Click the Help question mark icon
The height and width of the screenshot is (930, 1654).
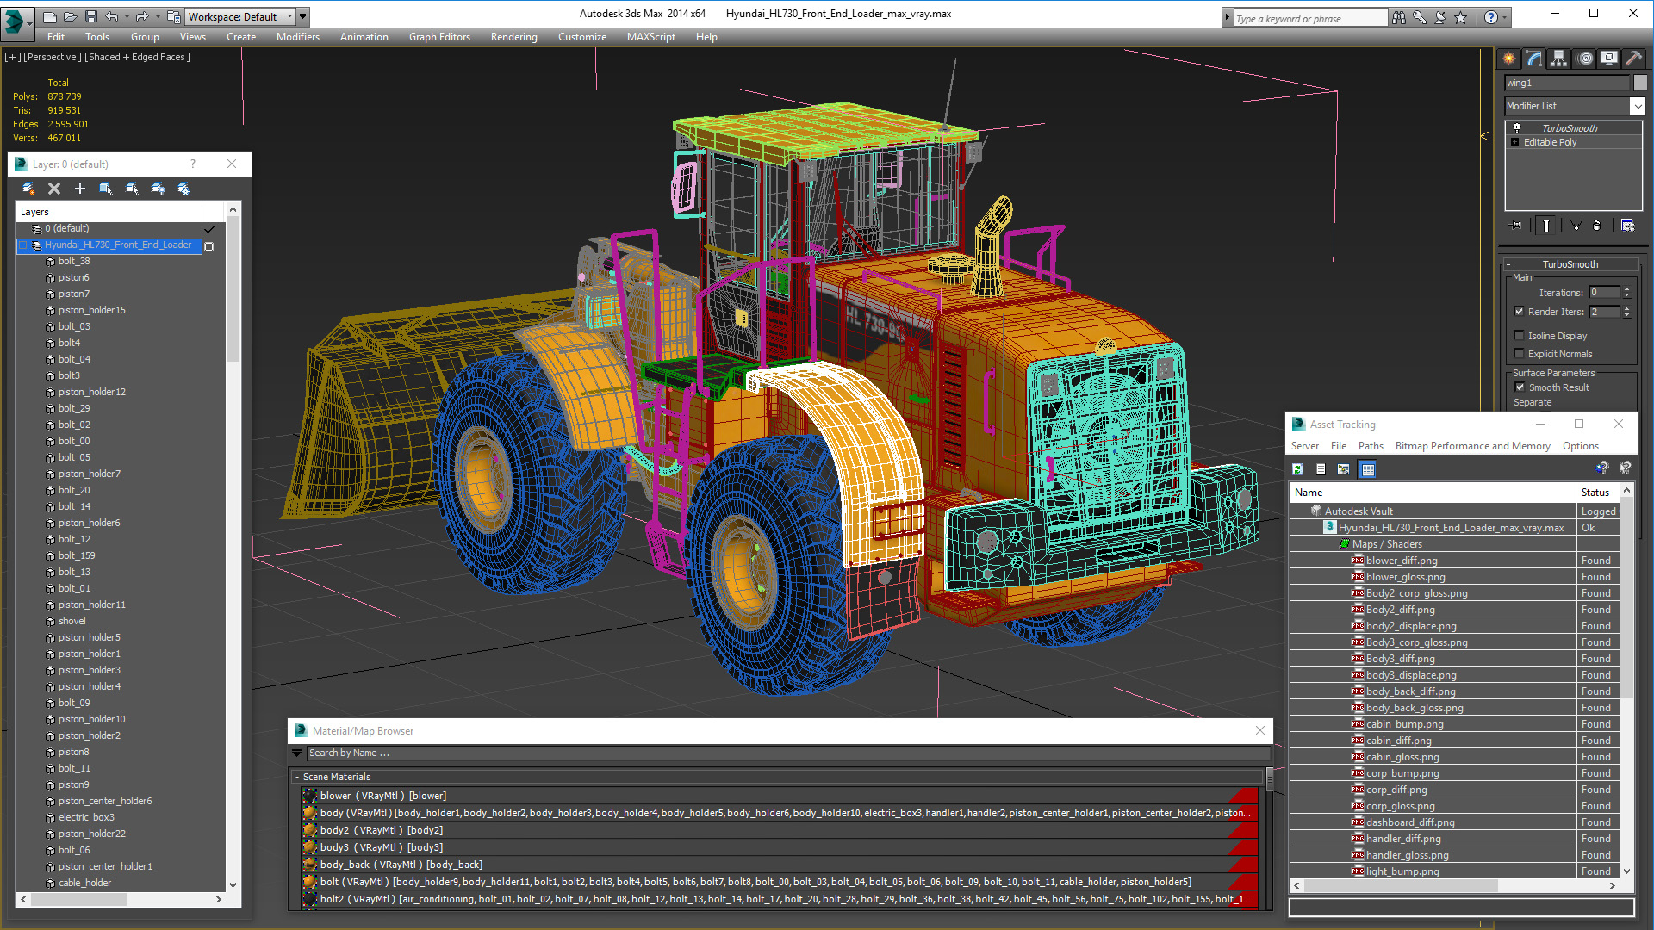pyautogui.click(x=1490, y=17)
